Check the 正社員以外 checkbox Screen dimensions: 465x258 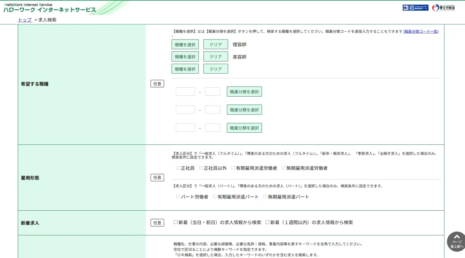[201, 168]
